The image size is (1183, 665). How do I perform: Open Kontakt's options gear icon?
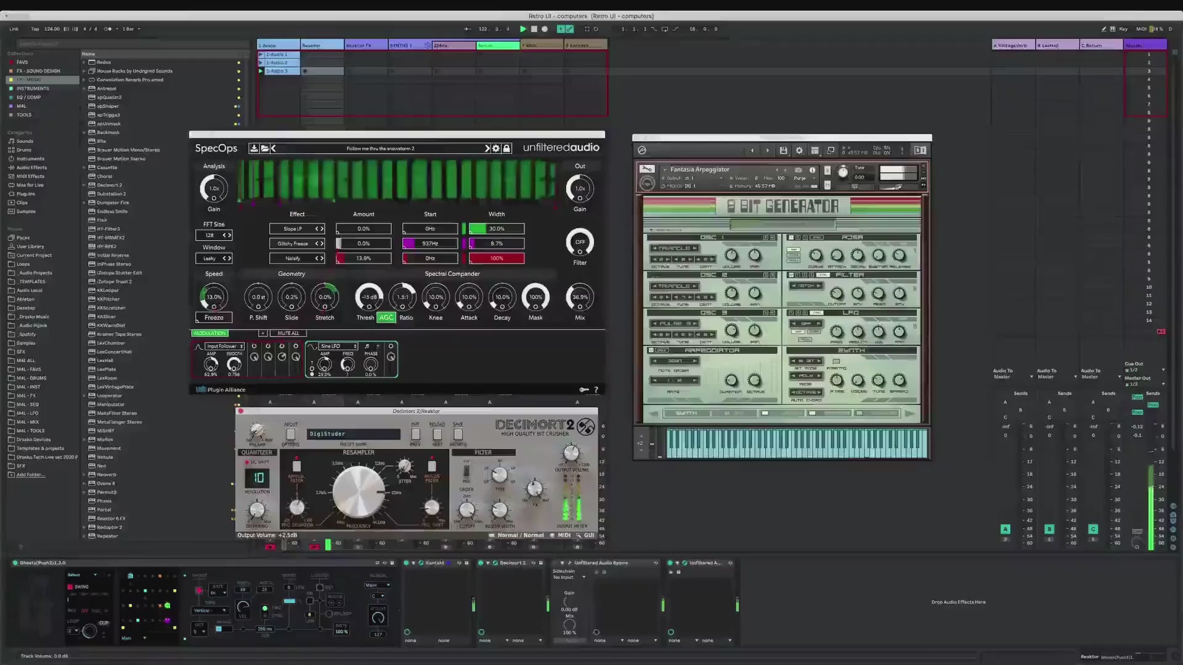[799, 150]
